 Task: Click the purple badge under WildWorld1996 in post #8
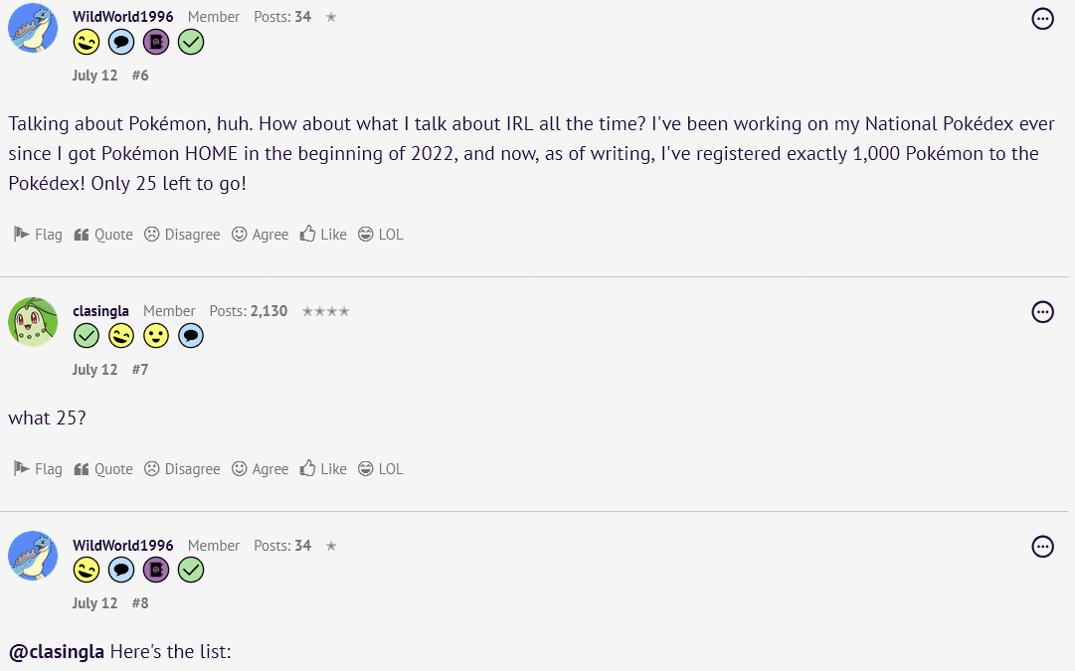tap(156, 570)
